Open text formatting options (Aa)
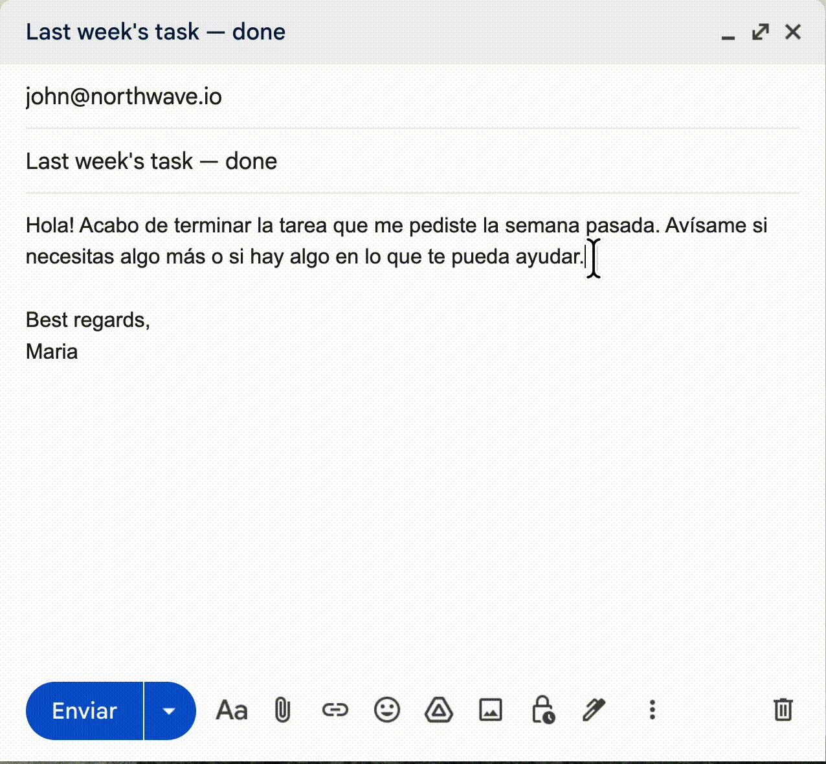This screenshot has height=764, width=826. (x=232, y=711)
